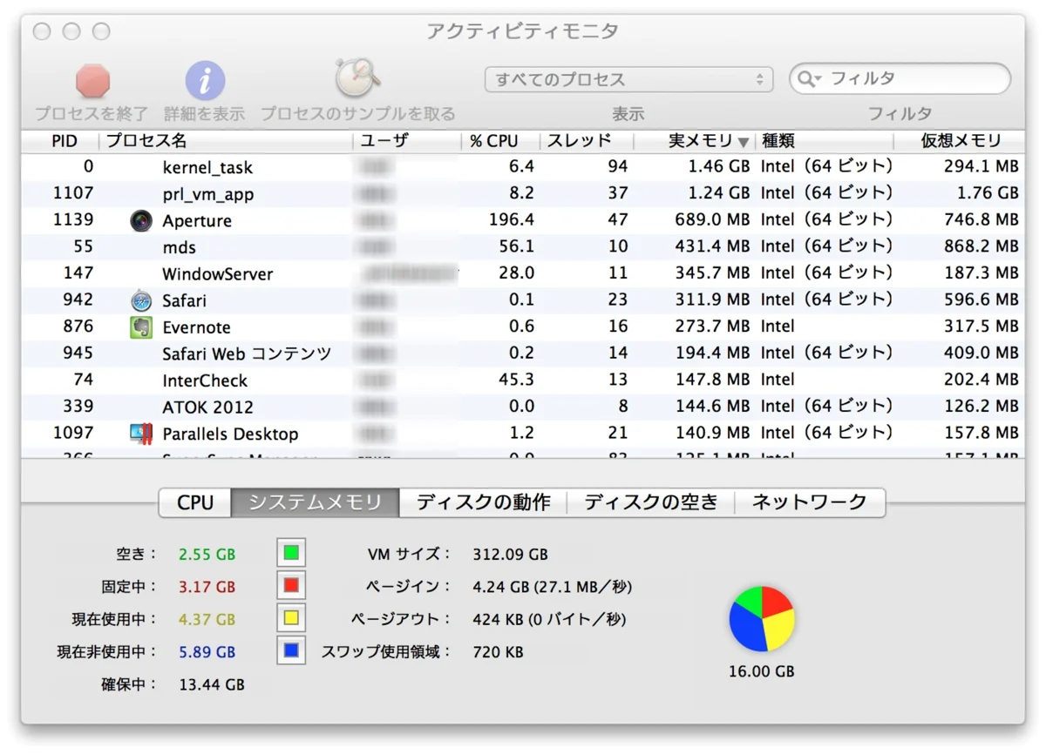This screenshot has height=754, width=1046.
Task: Select the システムメモリ tab
Action: pyautogui.click(x=315, y=502)
